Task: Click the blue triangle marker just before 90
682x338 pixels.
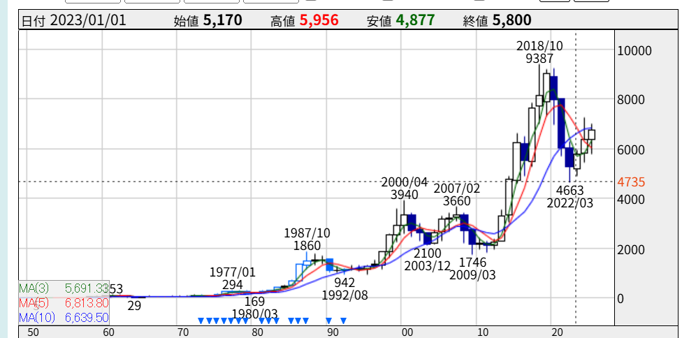Action: coord(328,321)
